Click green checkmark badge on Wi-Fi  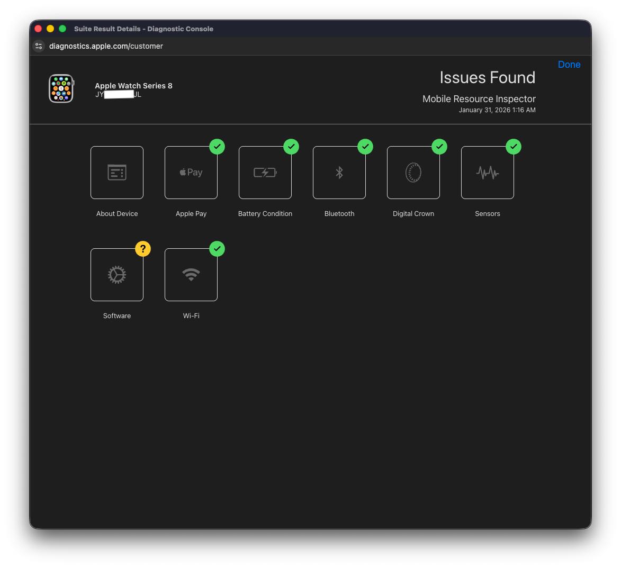click(x=217, y=249)
